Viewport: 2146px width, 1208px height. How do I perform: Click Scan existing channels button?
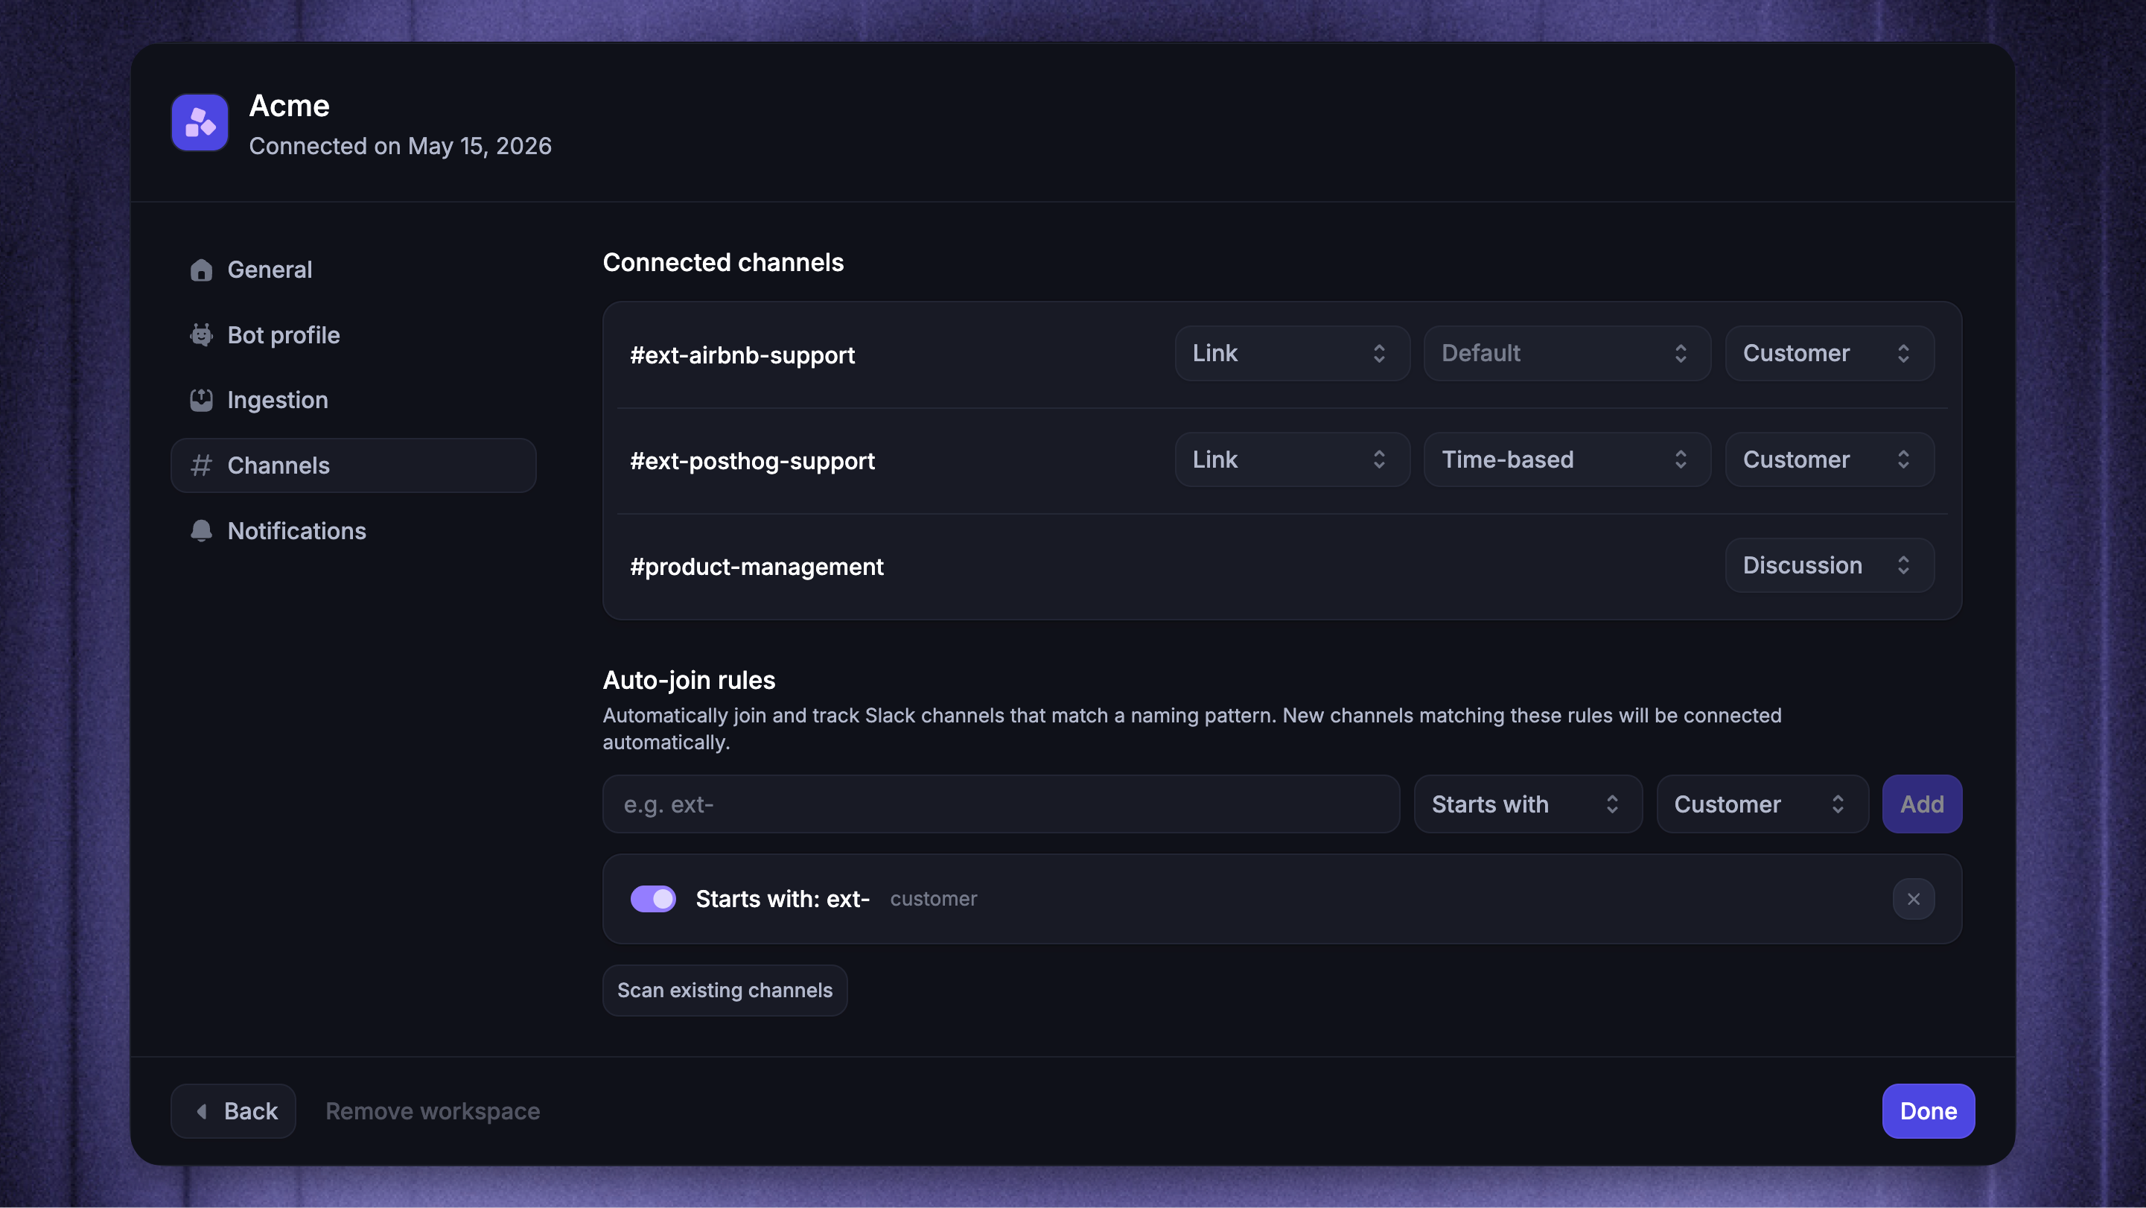point(725,990)
